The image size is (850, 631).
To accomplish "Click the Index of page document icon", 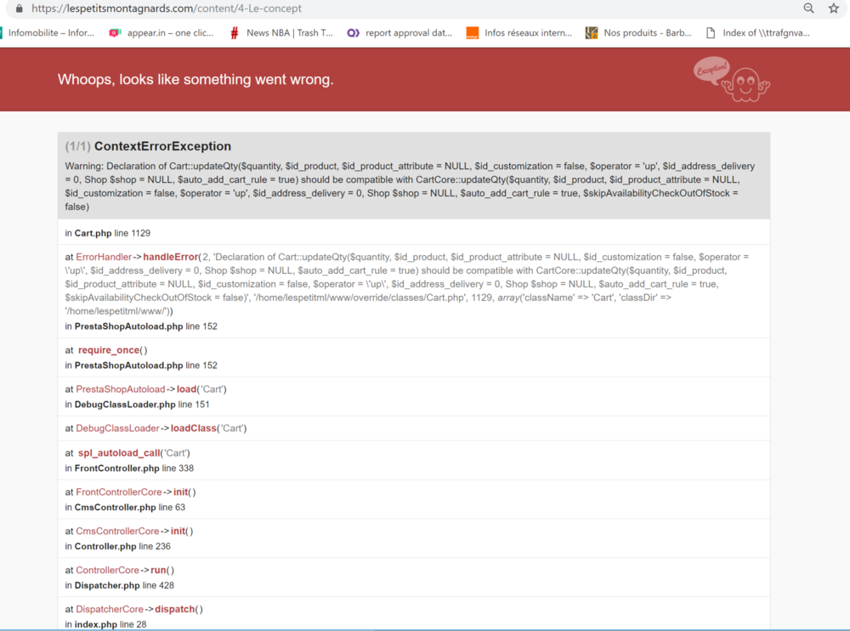I will tap(710, 33).
